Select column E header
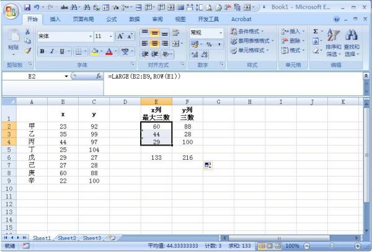This screenshot has height=252, width=372. 156,102
